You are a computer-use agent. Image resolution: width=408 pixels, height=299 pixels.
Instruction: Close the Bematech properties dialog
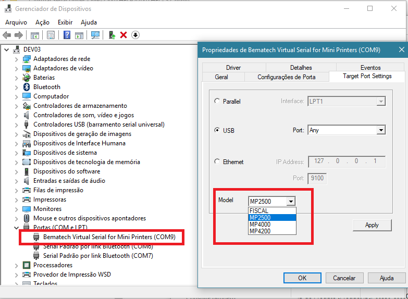402,49
